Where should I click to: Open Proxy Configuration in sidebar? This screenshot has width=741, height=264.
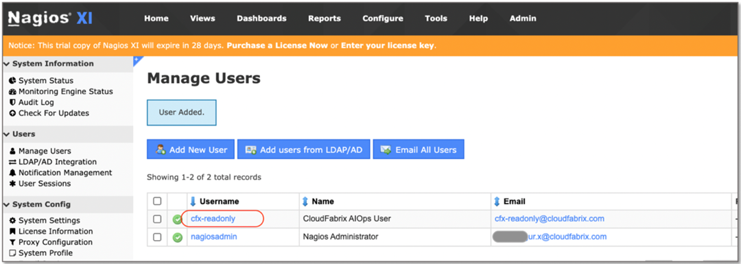coord(56,242)
